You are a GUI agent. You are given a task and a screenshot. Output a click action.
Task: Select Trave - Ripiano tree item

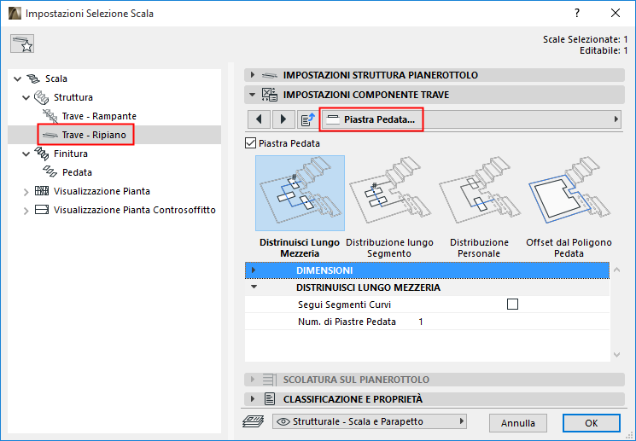[x=94, y=135]
